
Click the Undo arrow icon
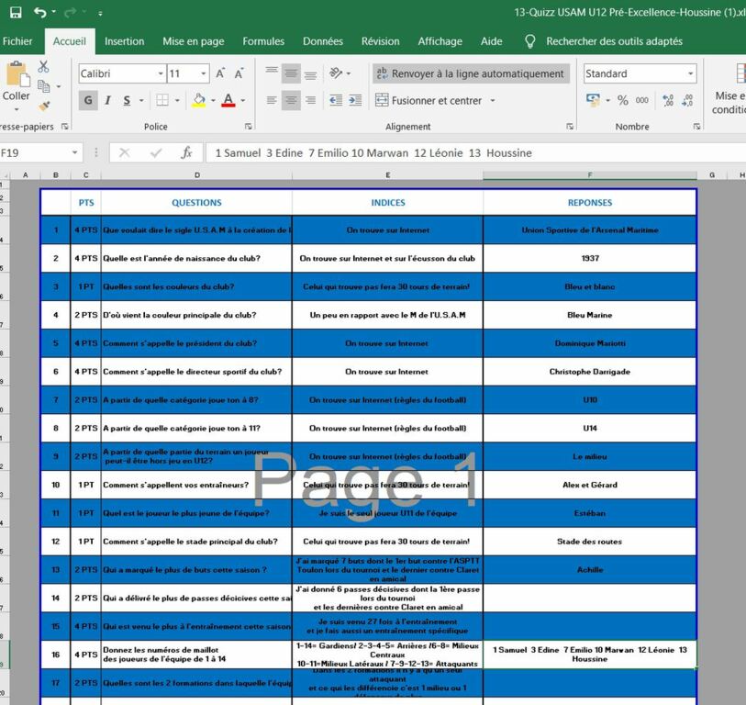pyautogui.click(x=40, y=13)
